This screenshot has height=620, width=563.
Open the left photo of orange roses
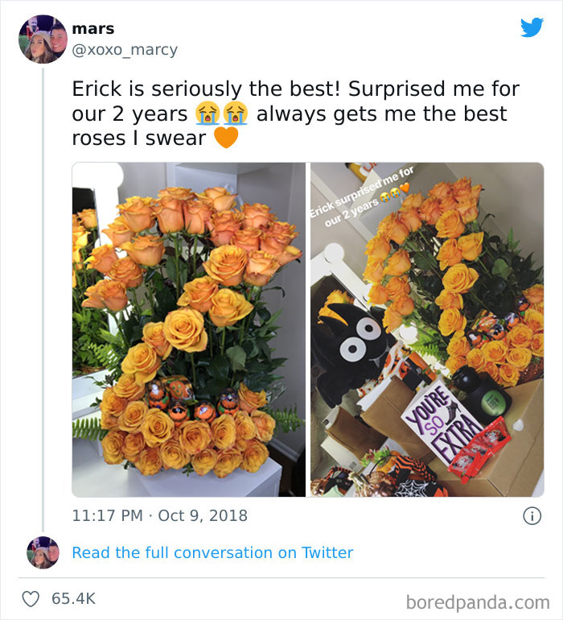pyautogui.click(x=189, y=329)
